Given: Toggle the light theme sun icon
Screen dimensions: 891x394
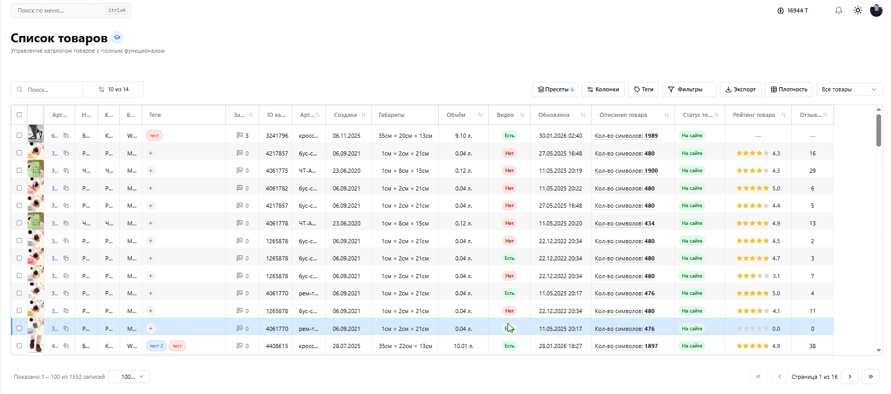Looking at the screenshot, I should point(858,10).
